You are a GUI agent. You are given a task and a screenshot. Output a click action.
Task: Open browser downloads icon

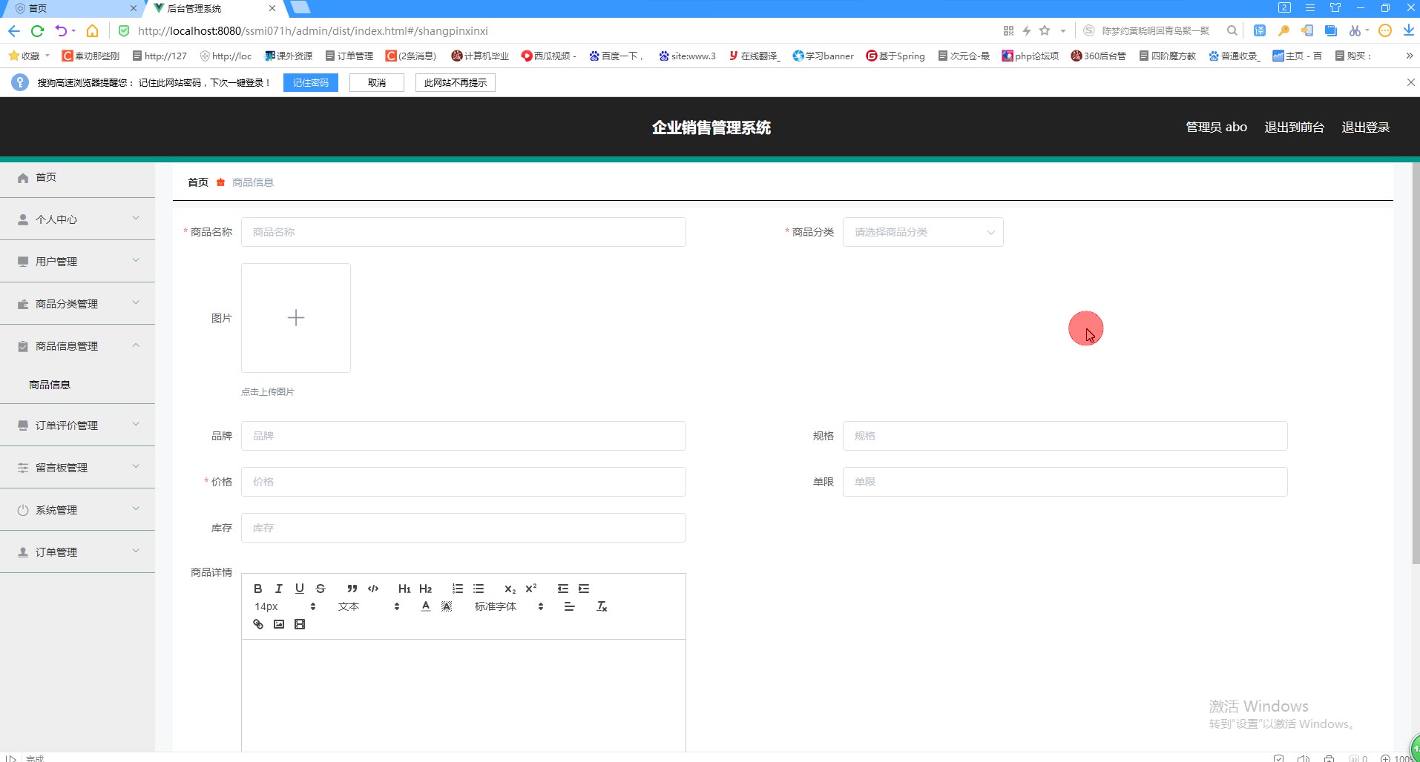(x=1408, y=30)
